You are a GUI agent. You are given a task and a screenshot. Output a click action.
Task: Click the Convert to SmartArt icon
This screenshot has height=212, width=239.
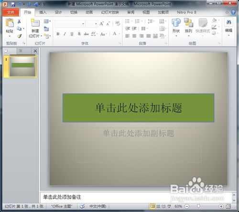(163, 36)
